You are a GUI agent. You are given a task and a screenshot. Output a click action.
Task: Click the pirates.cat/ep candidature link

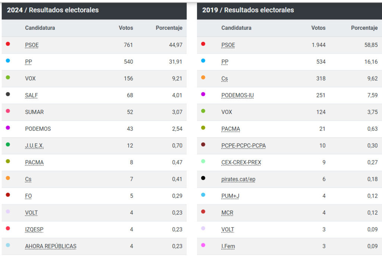pos(238,179)
